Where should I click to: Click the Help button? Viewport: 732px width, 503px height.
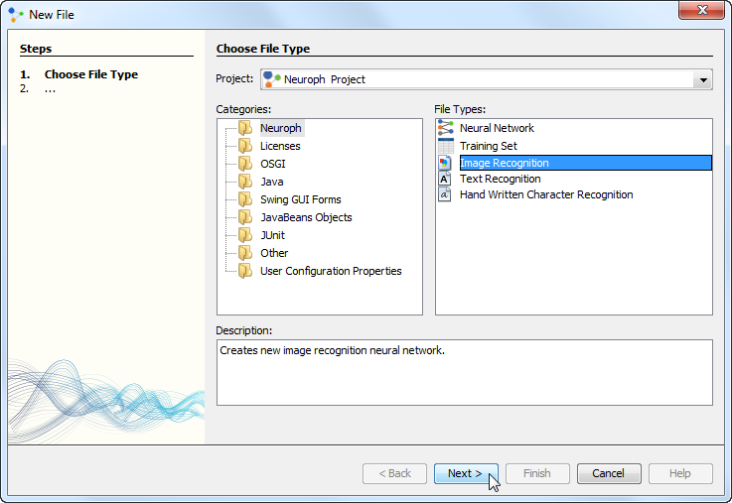[x=679, y=473]
